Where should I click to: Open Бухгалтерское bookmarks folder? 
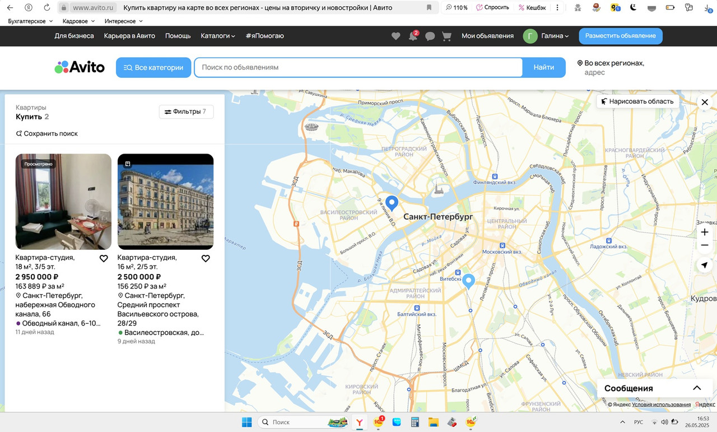pyautogui.click(x=30, y=21)
